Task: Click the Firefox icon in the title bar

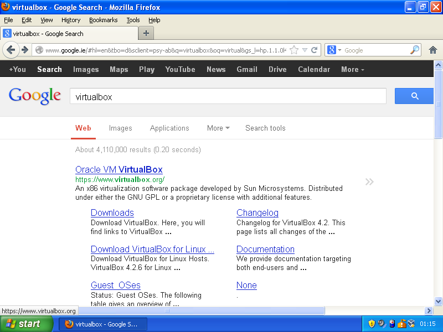Action: pos(5,7)
